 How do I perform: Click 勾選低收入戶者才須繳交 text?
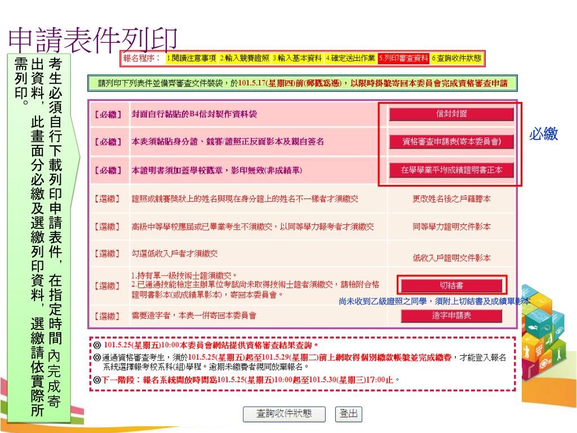175,253
